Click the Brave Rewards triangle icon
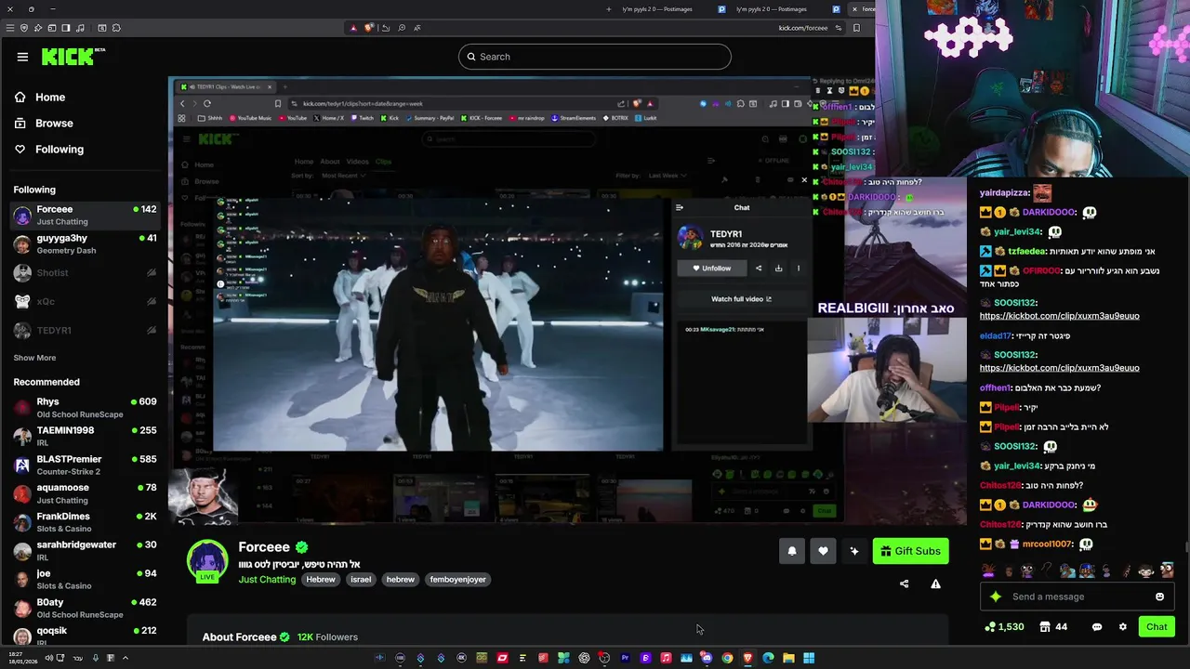This screenshot has height=669, width=1190. 353,28
